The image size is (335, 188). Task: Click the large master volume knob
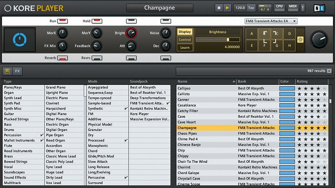coord(319,39)
